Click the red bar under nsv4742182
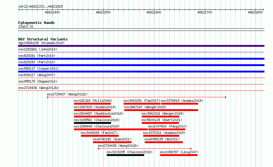Screen dimensions: 273x167 click(x=112, y=142)
